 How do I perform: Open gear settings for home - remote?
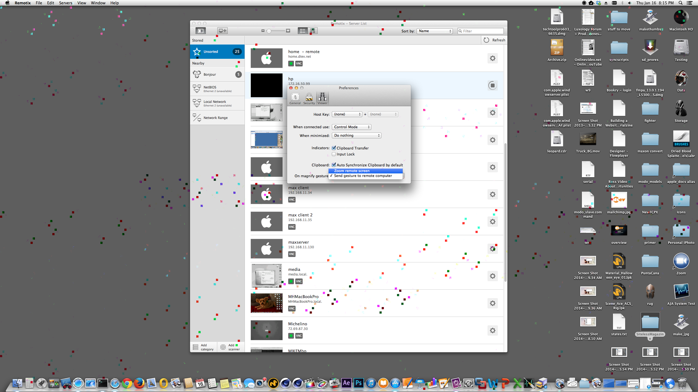(492, 58)
